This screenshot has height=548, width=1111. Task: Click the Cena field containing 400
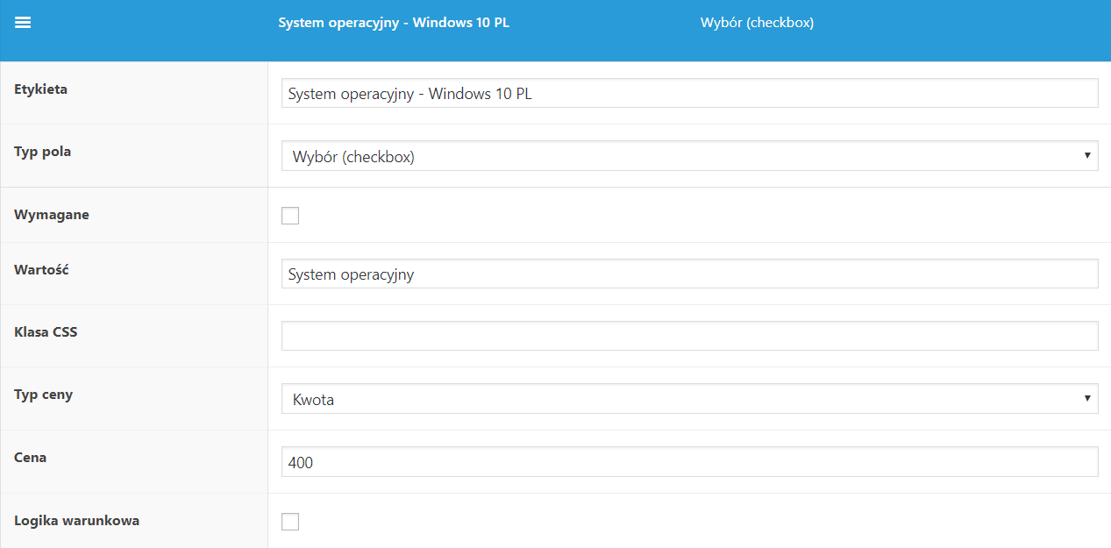point(689,462)
